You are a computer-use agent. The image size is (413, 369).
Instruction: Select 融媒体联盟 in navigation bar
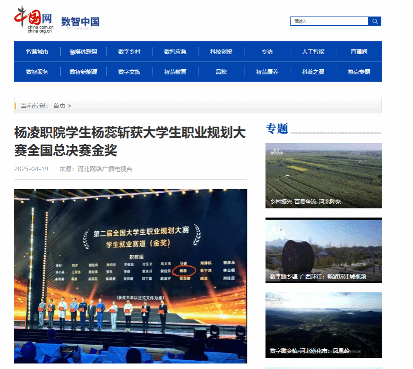pos(83,52)
